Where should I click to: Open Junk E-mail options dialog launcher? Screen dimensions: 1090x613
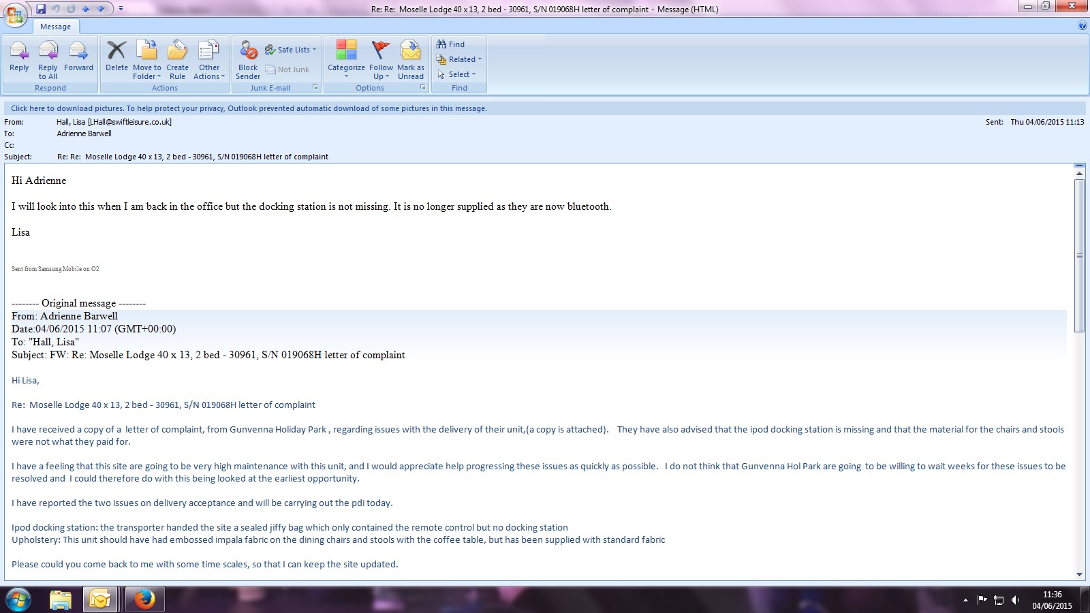coord(315,87)
